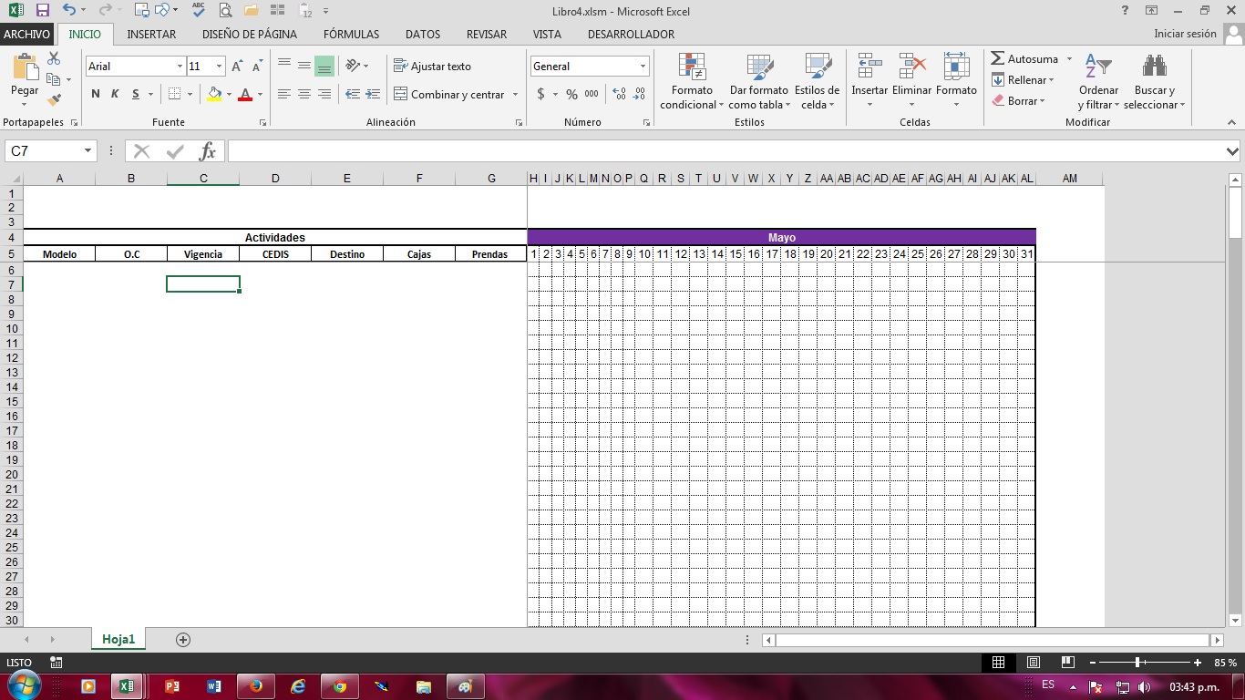Image resolution: width=1245 pixels, height=700 pixels.
Task: Copy selection using the Copy icon
Action: coord(52,79)
